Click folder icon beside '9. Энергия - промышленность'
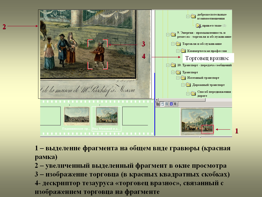262x197 pixels. [x=173, y=34]
